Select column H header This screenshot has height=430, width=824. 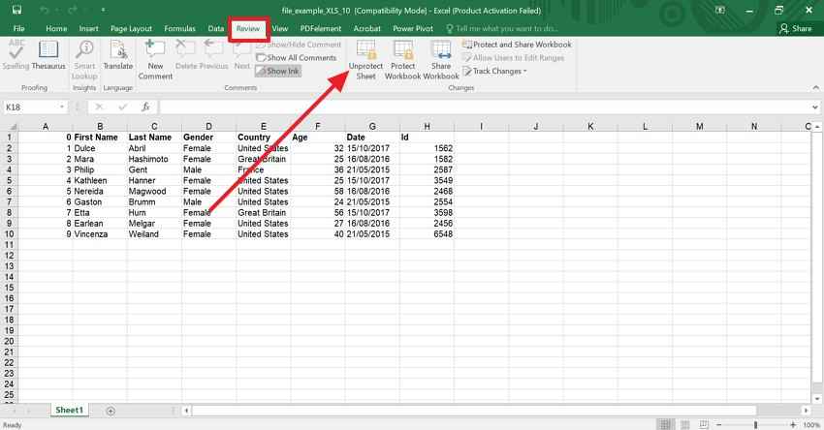(x=427, y=126)
